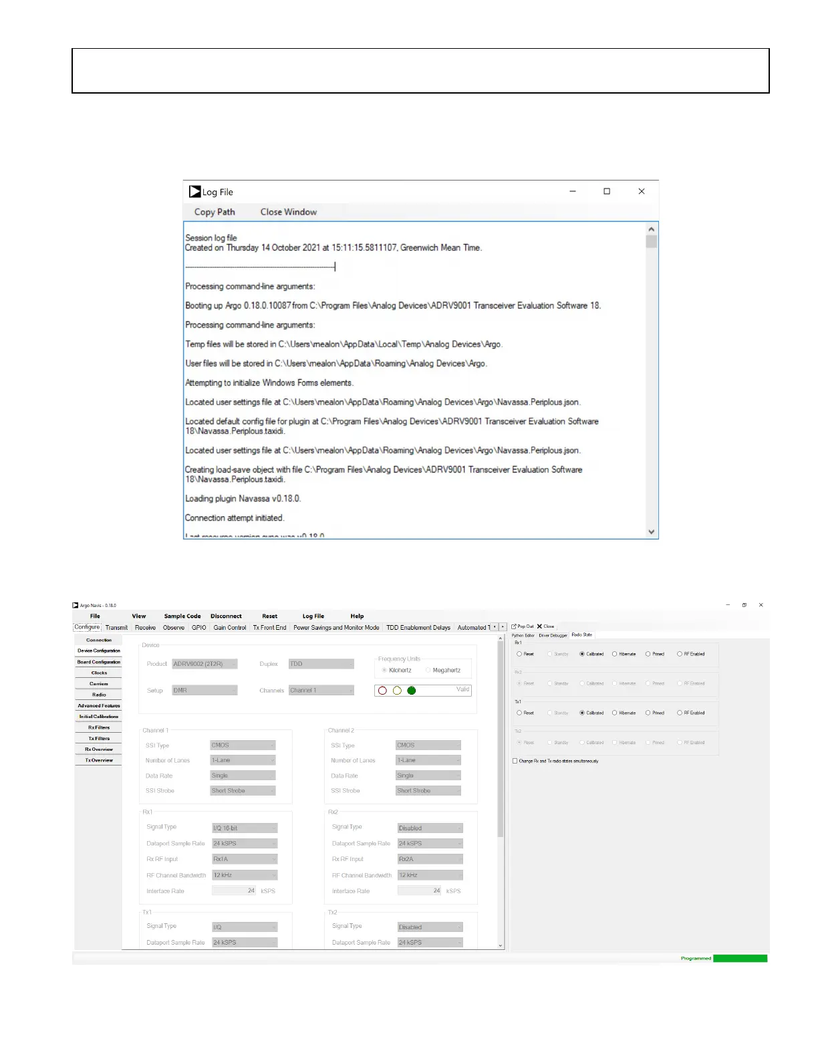Open Rx1 RF Channel Bandwidth dropdown
Screen dimensions: 818x1059
point(245,875)
